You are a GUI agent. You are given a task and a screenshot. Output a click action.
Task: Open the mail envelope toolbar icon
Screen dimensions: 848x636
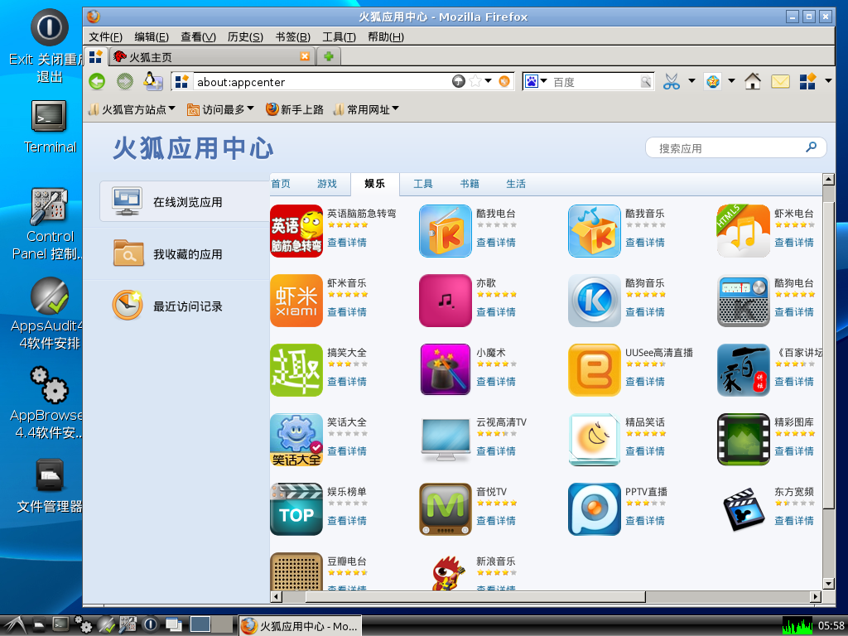(780, 82)
